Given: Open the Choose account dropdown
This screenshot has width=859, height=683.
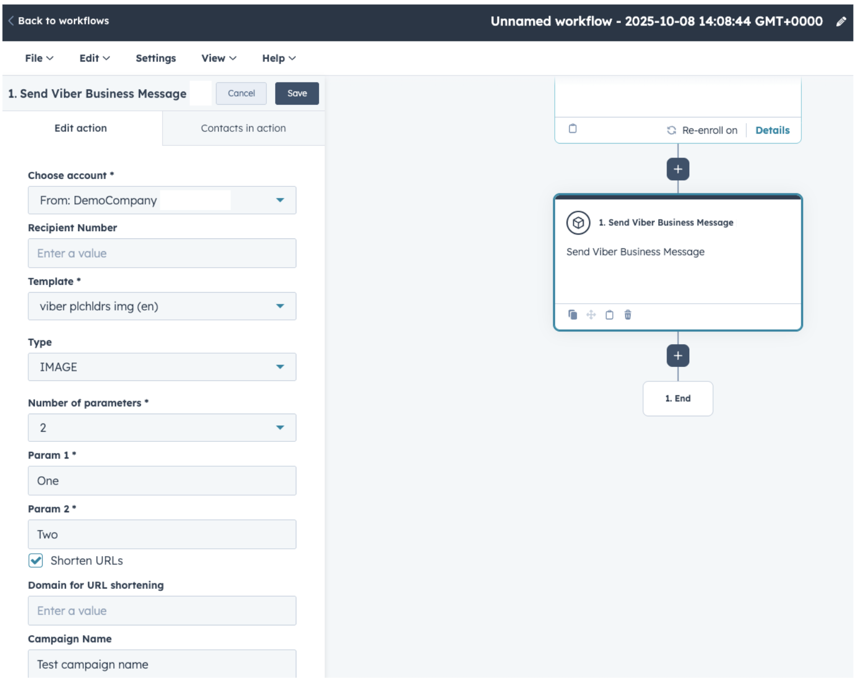Looking at the screenshot, I should (x=161, y=200).
